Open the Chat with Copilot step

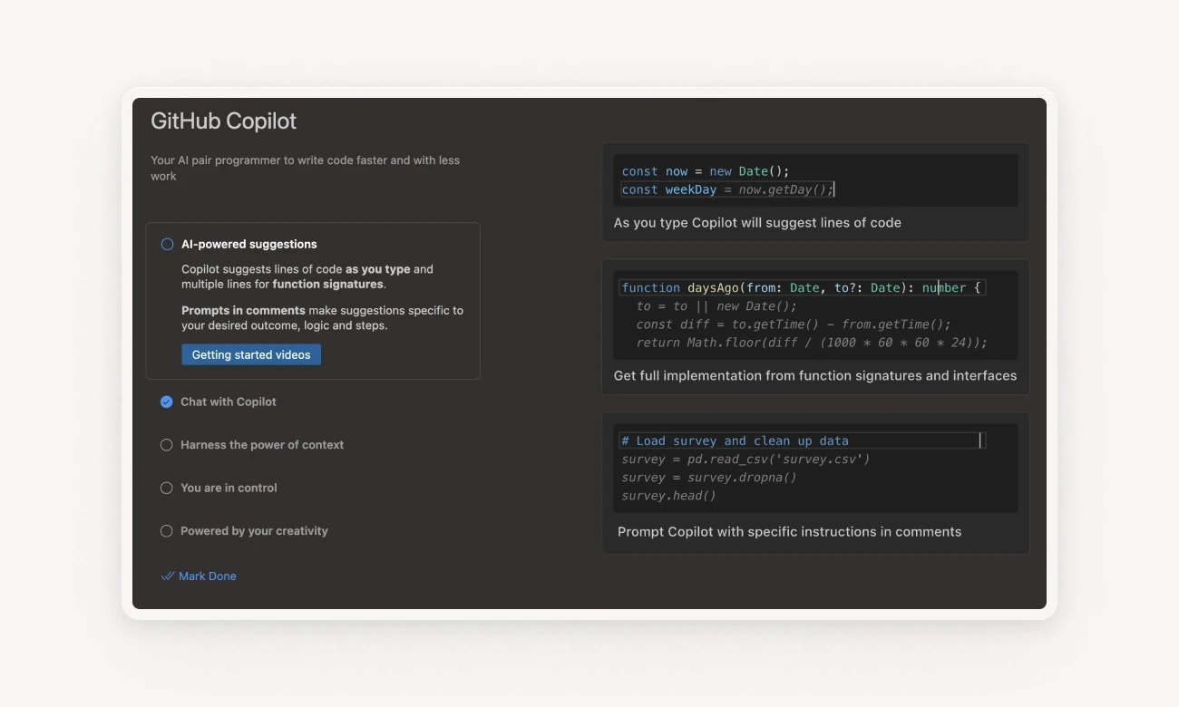(x=229, y=402)
